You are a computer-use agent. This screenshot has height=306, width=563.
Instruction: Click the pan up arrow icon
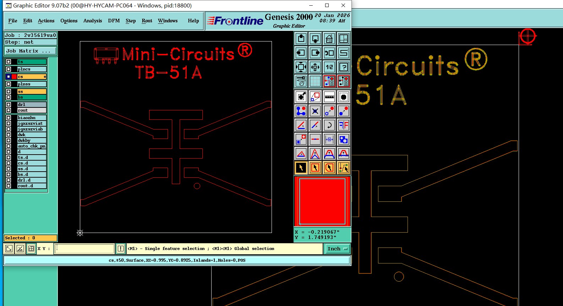point(301,38)
